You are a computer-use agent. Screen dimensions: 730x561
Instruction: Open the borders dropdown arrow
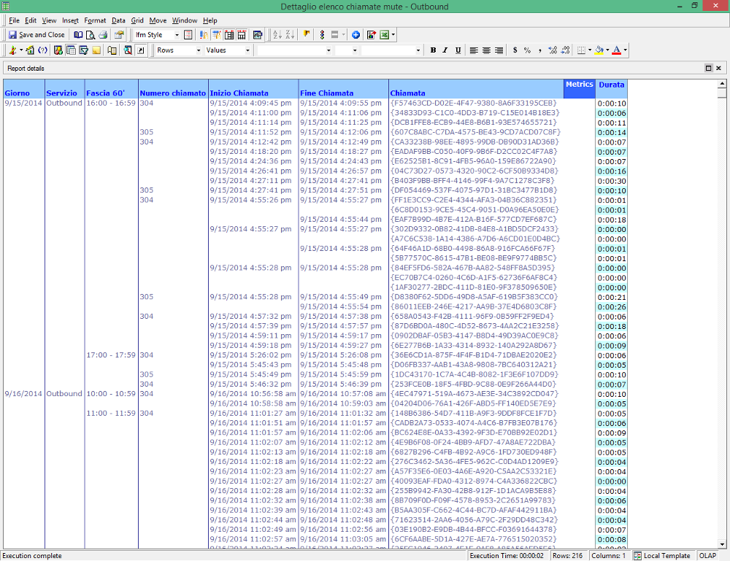[x=590, y=50]
